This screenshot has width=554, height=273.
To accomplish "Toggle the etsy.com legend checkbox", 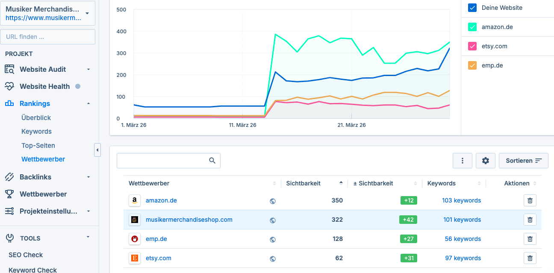I will (473, 46).
